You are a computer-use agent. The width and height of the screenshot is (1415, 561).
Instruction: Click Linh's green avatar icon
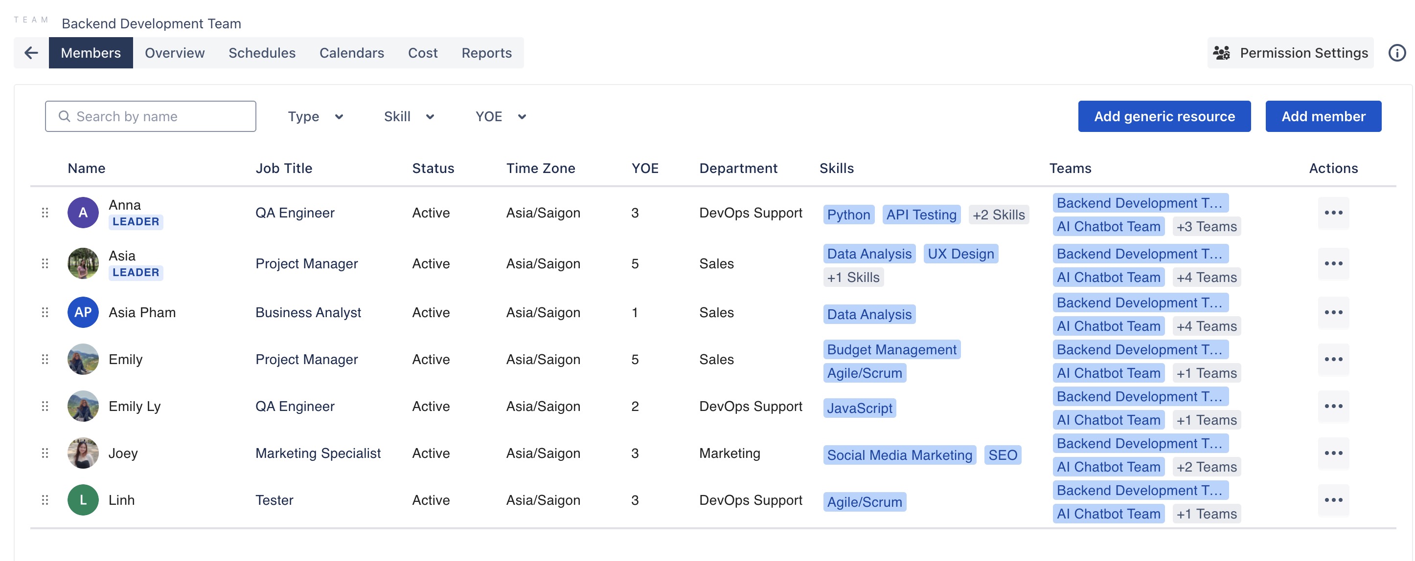83,499
